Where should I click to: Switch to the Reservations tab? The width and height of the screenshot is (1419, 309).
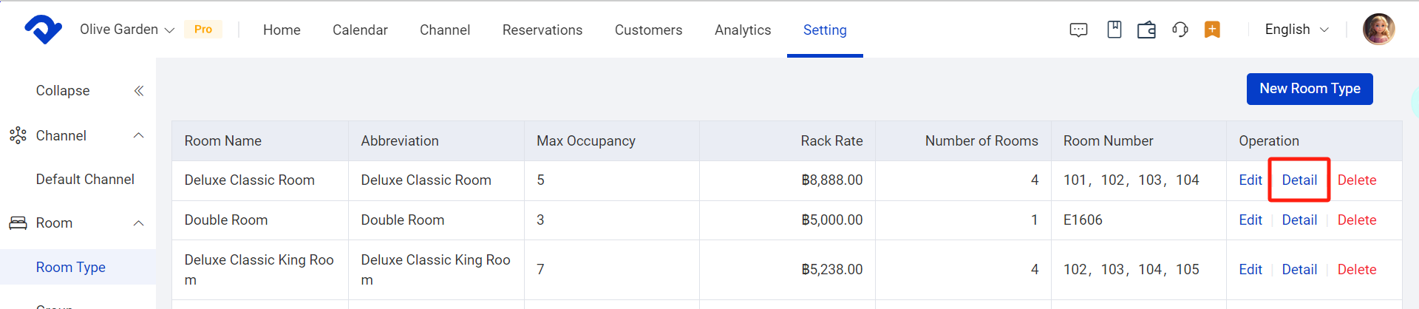pyautogui.click(x=542, y=30)
